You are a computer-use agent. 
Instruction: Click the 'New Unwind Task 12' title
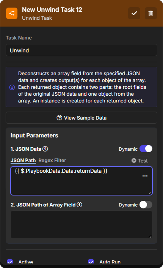pos(52,10)
